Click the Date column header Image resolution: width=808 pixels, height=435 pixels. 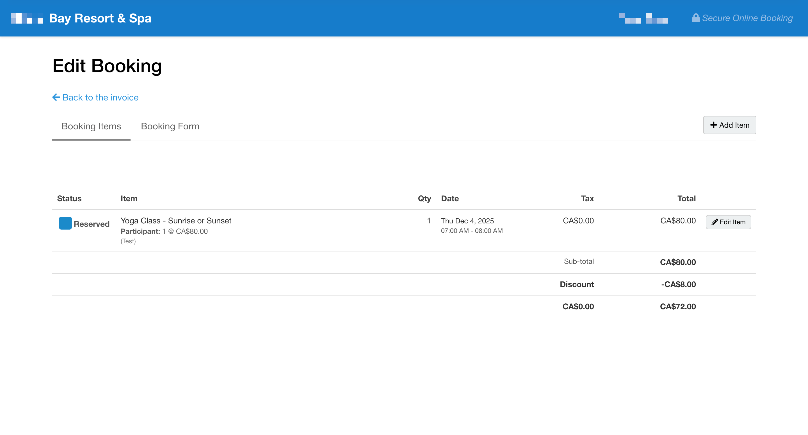450,198
